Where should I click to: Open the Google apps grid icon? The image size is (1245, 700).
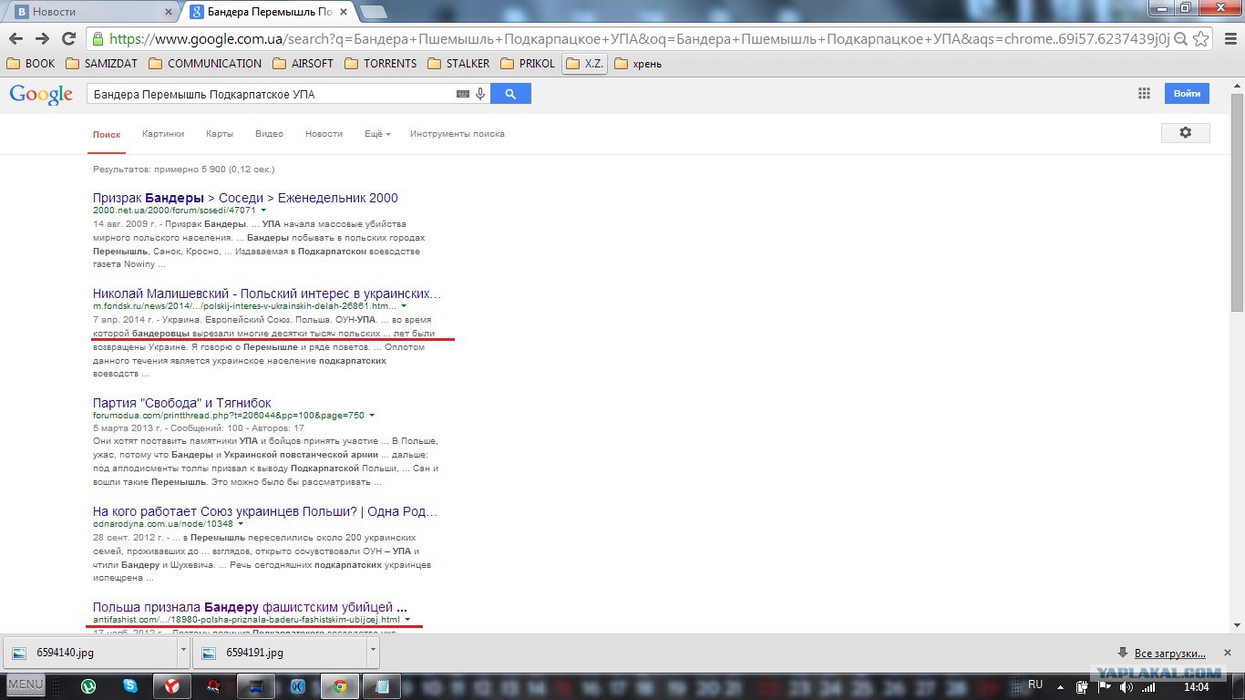click(x=1144, y=93)
